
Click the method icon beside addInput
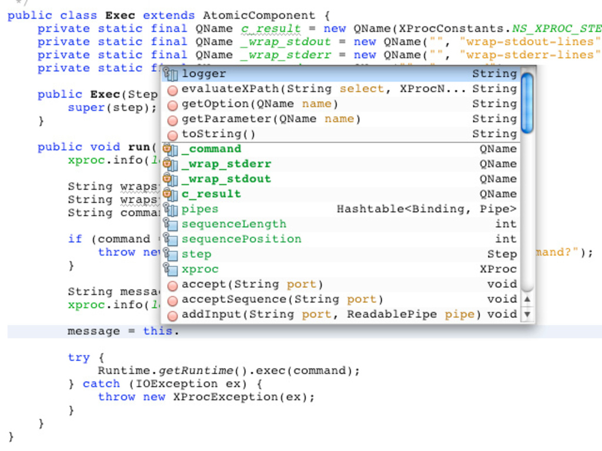point(172,315)
